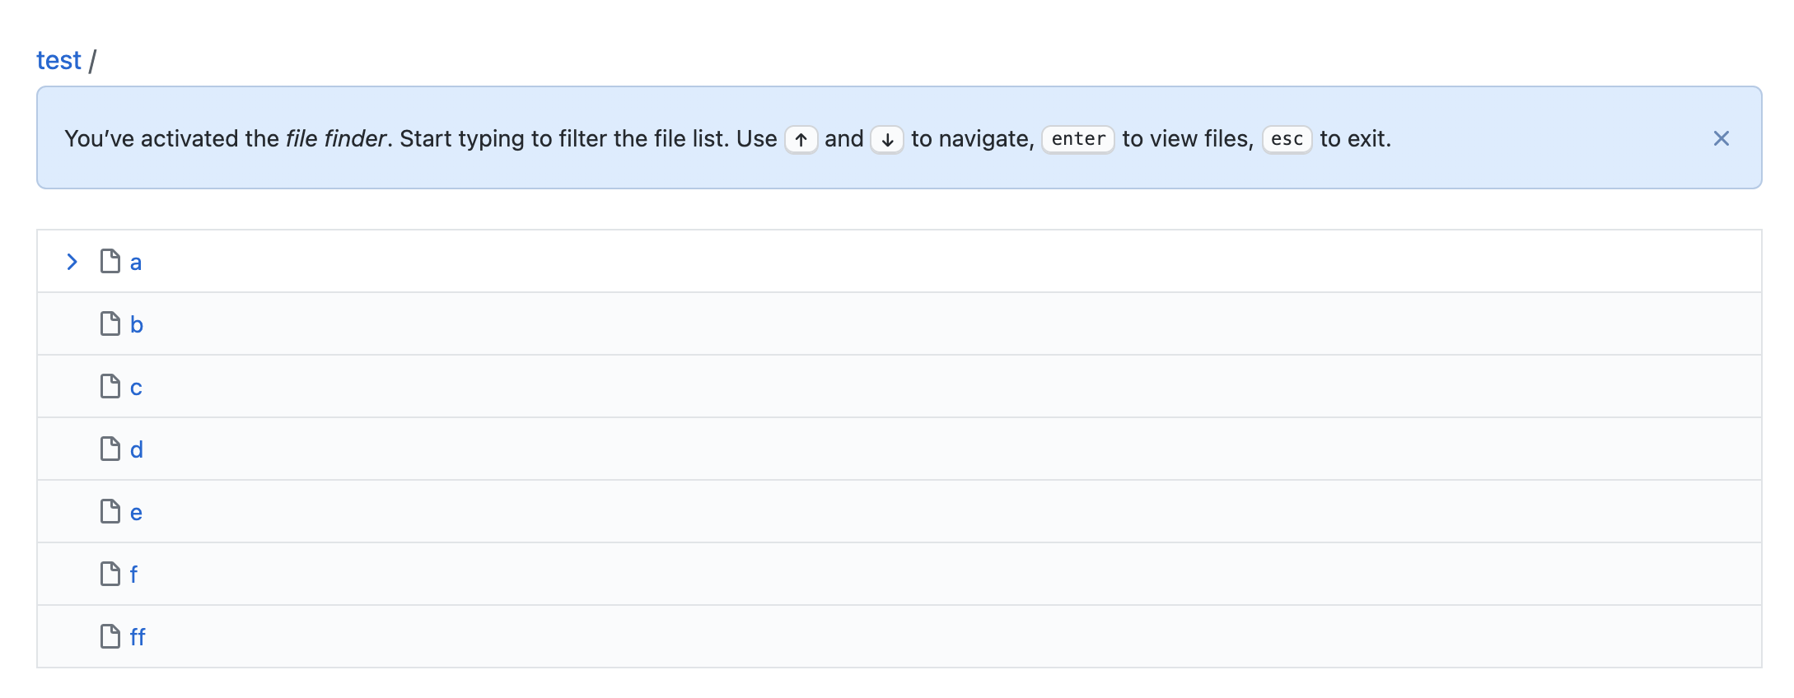The width and height of the screenshot is (1794, 698).
Task: Open file c from the list
Action: coord(136,388)
